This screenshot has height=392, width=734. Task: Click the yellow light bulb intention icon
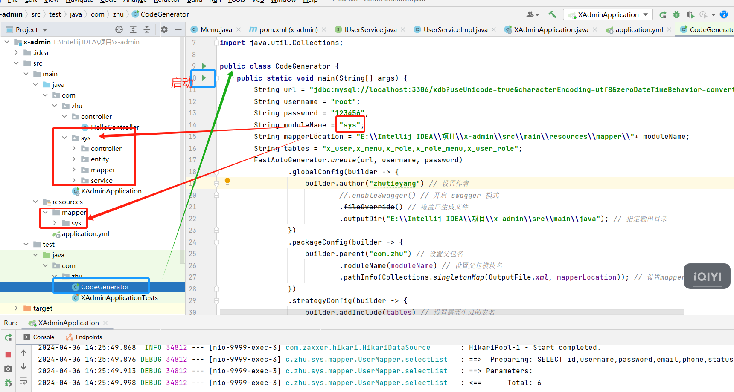point(227,182)
